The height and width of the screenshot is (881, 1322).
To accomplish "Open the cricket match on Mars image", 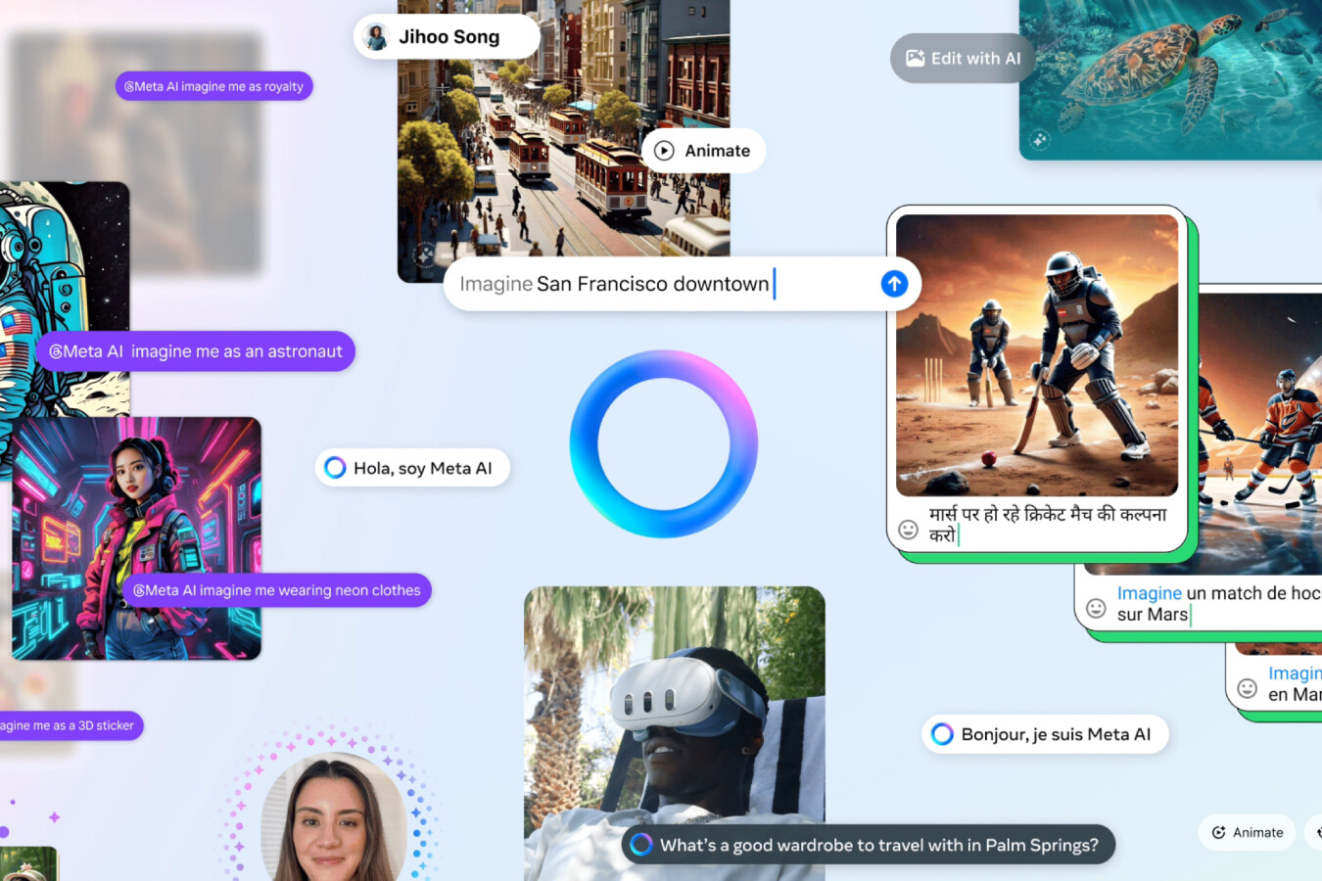I will [1036, 354].
